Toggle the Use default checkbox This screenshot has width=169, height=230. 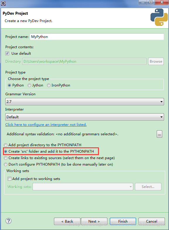click(7, 54)
